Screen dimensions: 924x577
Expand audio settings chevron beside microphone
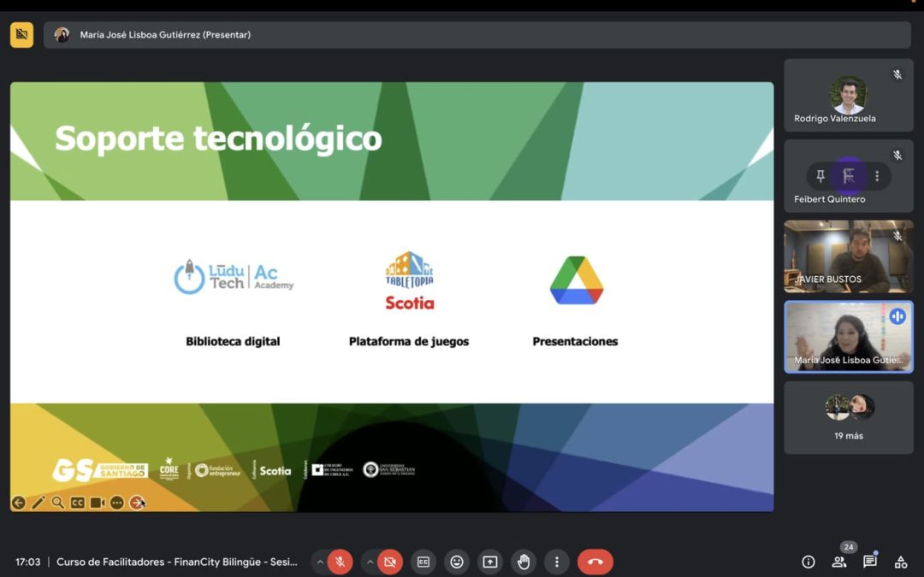click(319, 562)
